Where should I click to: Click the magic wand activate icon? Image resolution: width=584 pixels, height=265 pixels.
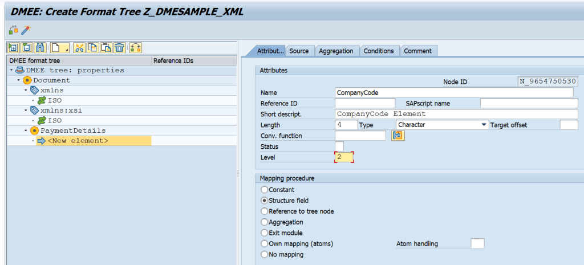click(26, 30)
